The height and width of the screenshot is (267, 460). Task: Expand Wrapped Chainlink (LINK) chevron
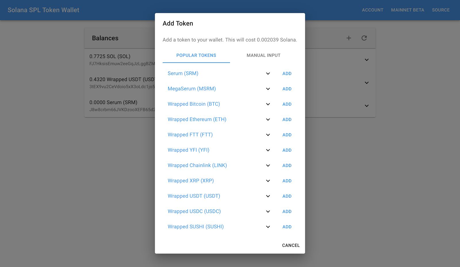pyautogui.click(x=268, y=166)
